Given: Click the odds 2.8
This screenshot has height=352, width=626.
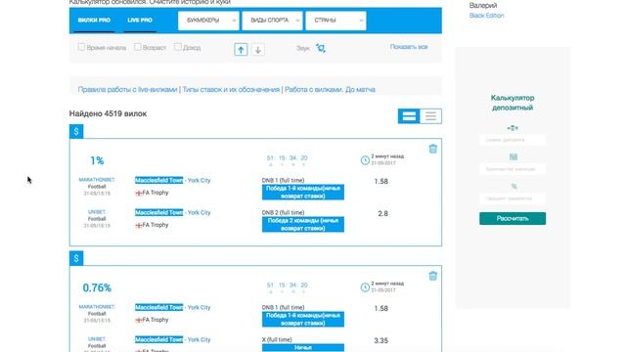Looking at the screenshot, I should coord(382,213).
